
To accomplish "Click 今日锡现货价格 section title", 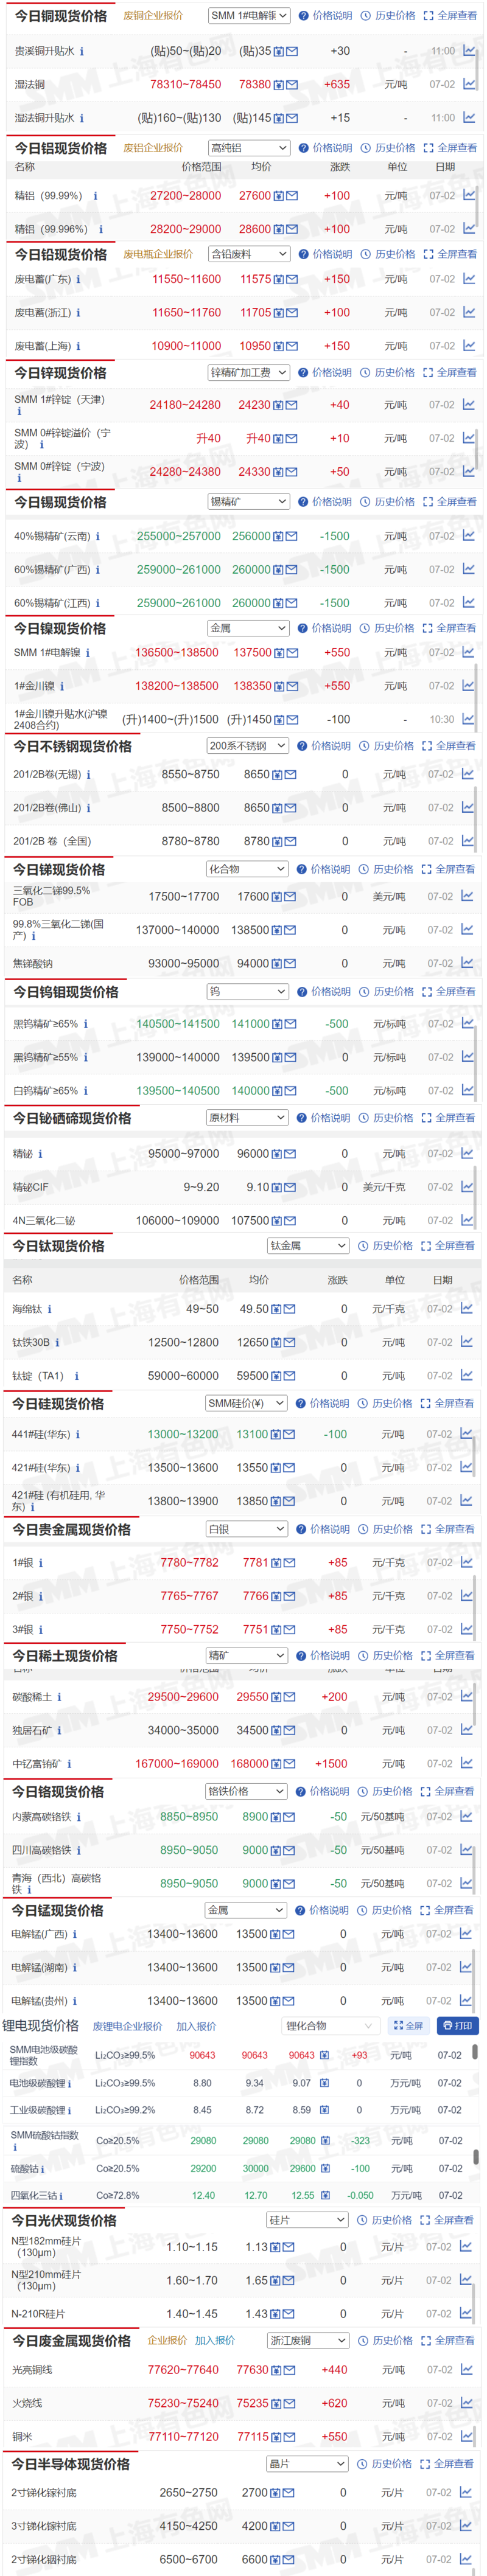I will tap(61, 502).
